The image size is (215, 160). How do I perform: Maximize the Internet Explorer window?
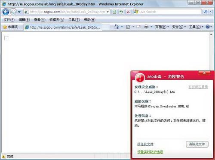198,3
